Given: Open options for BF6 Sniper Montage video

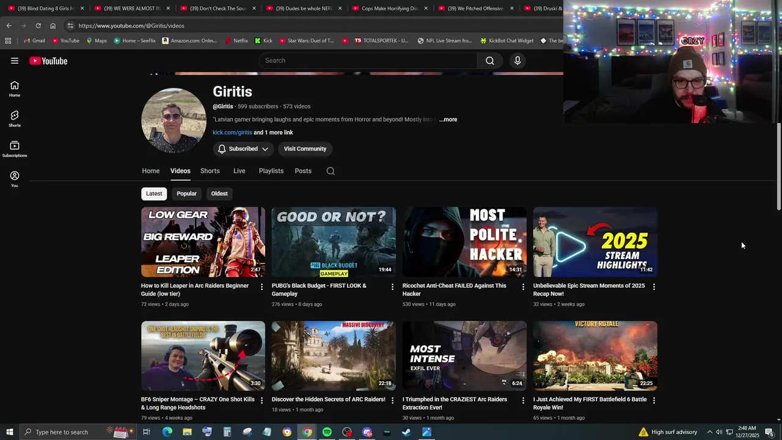Looking at the screenshot, I should 262,400.
